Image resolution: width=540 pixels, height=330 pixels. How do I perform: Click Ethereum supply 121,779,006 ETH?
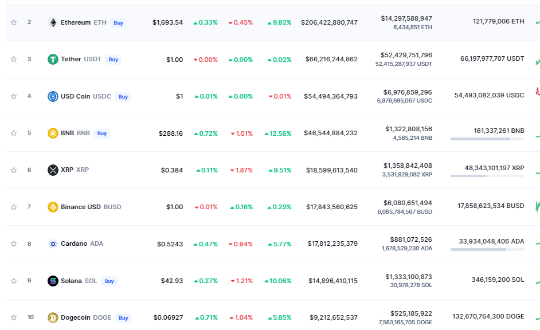click(x=499, y=21)
